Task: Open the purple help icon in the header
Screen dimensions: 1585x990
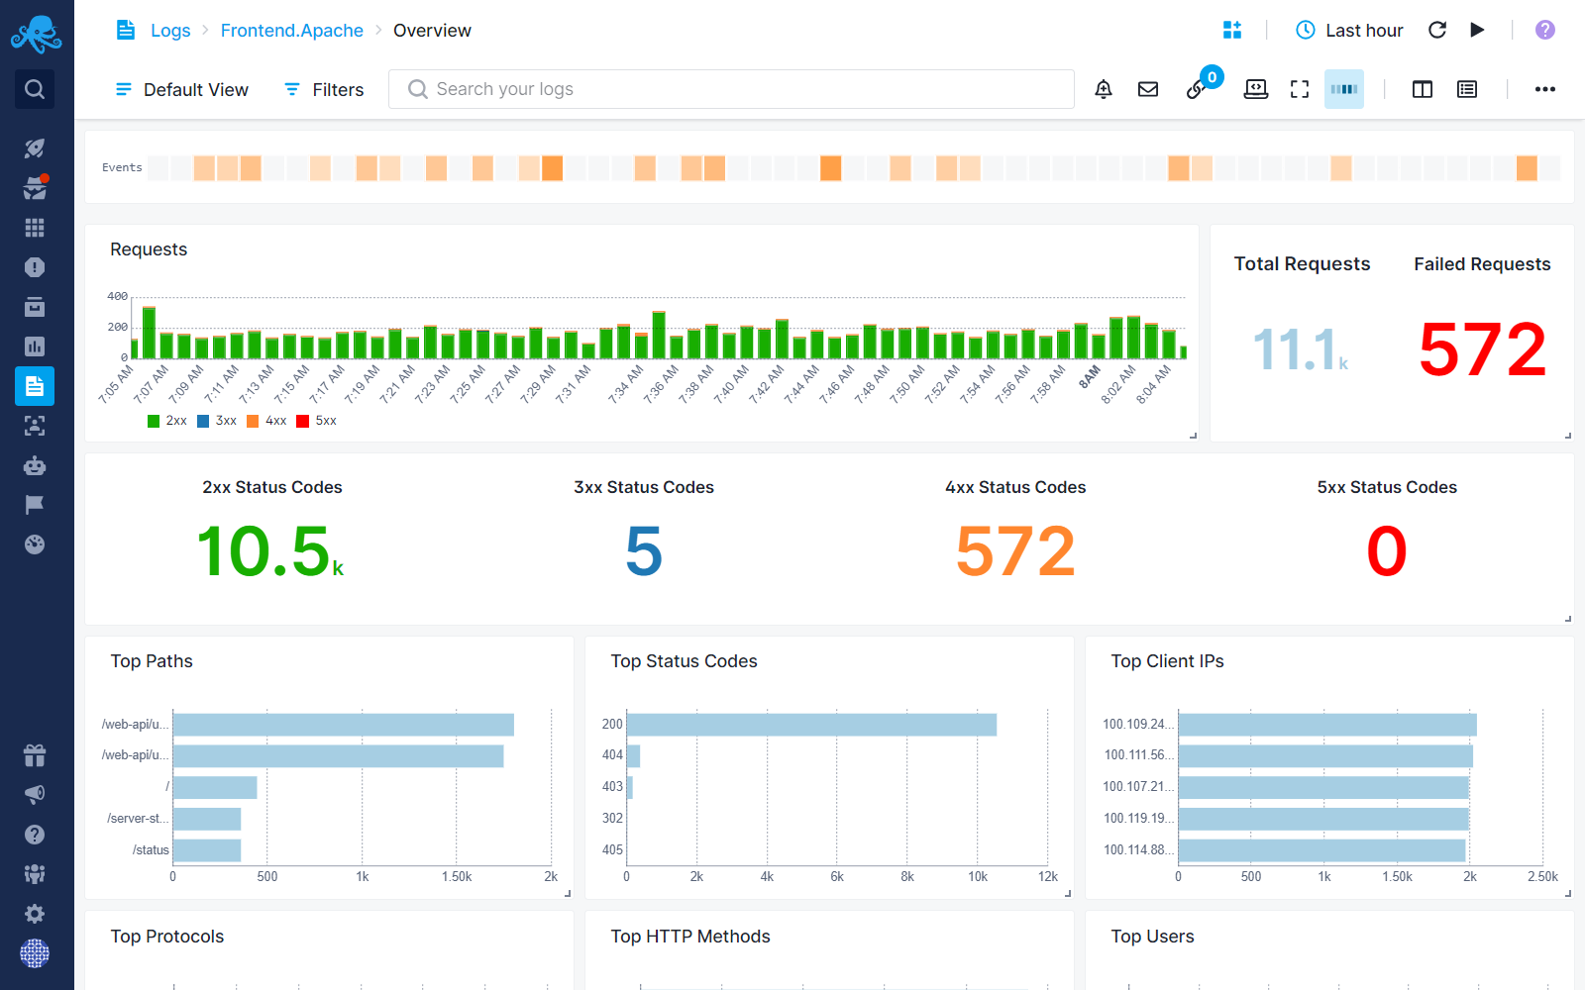Action: (1545, 30)
